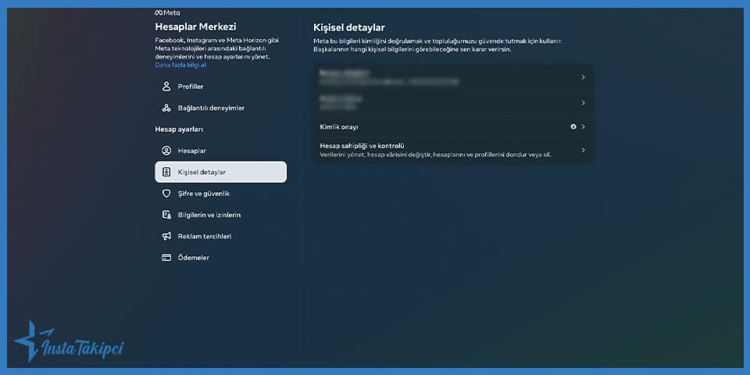750x375 pixels.
Task: Click the 'Hesap ayarları' section label
Action: click(179, 129)
